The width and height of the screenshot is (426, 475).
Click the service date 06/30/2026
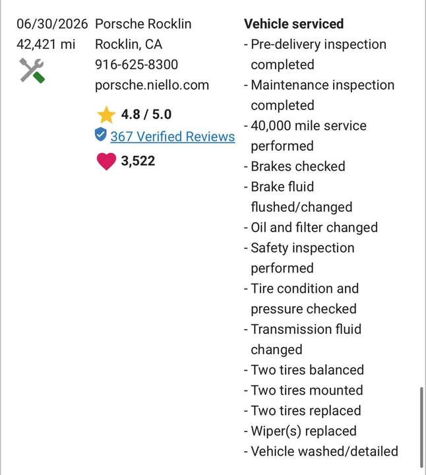pos(52,24)
